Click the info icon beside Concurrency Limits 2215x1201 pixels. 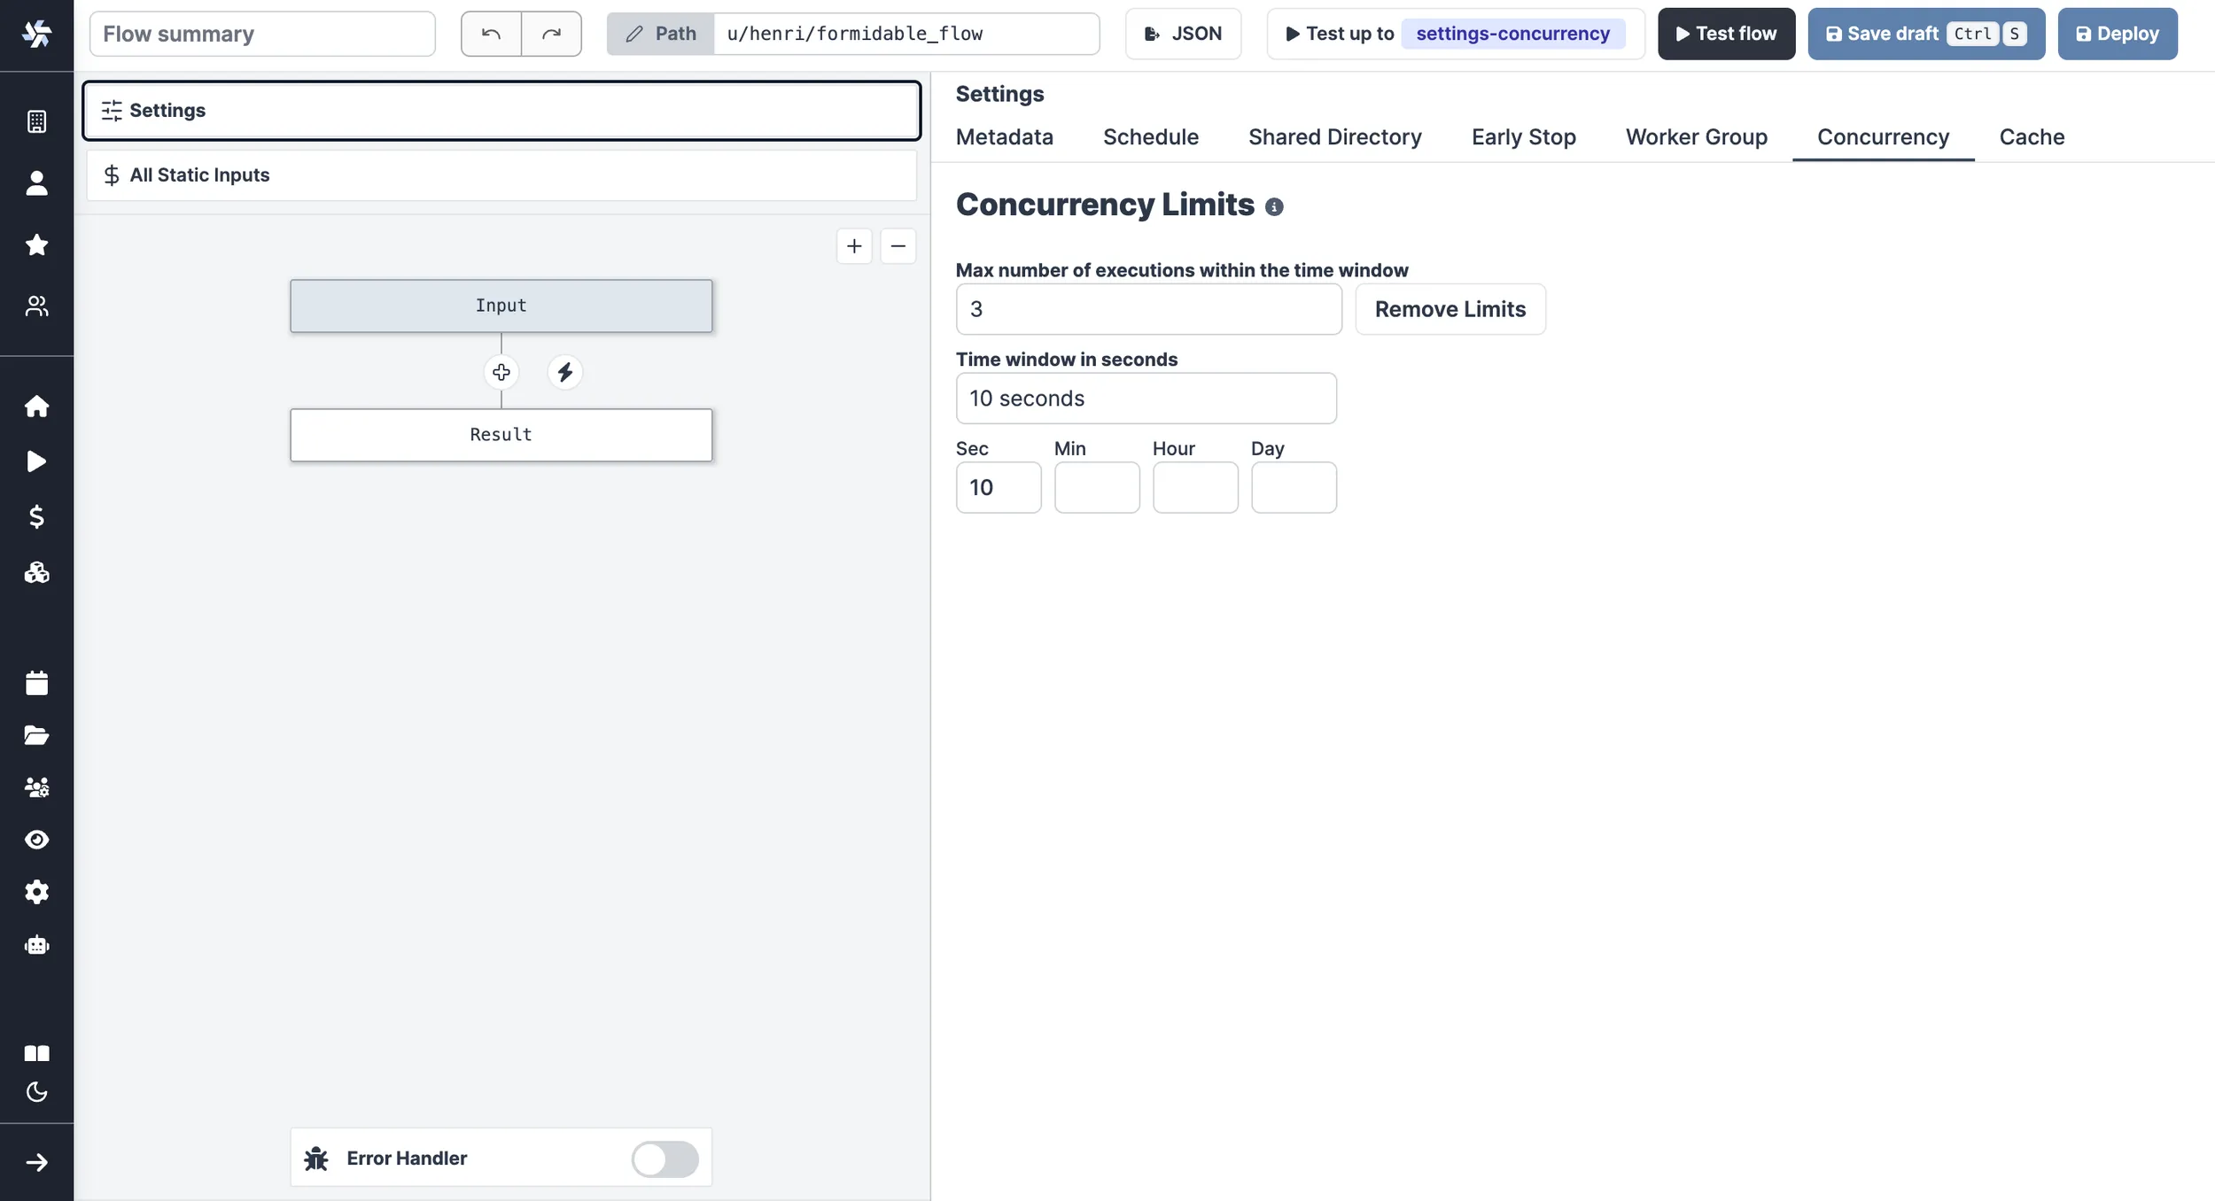pos(1274,207)
